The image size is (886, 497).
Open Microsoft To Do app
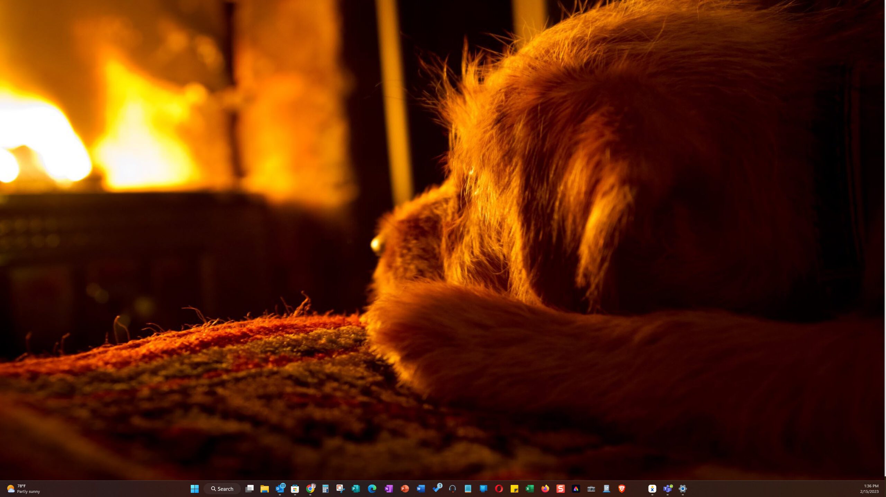click(437, 488)
